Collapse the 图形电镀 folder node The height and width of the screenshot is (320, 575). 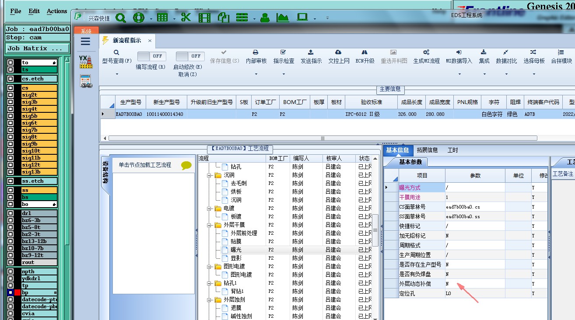(x=209, y=266)
